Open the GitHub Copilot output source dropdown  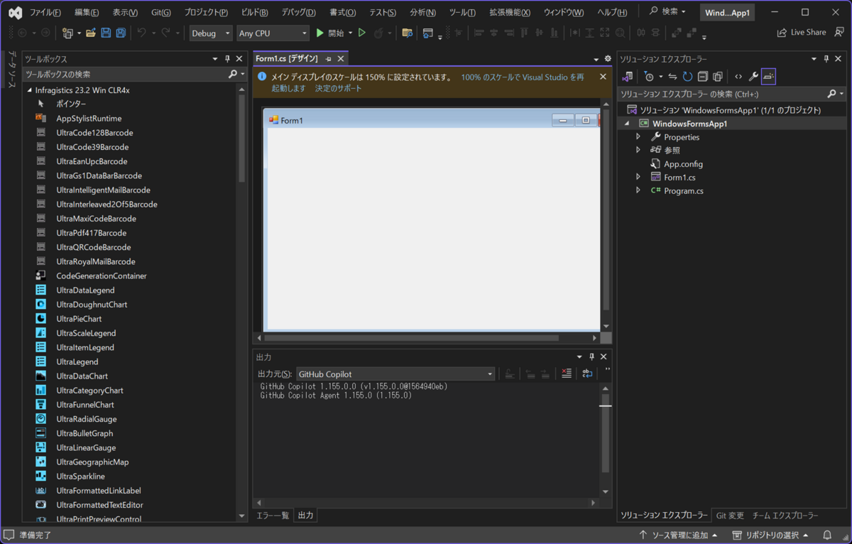pos(395,374)
